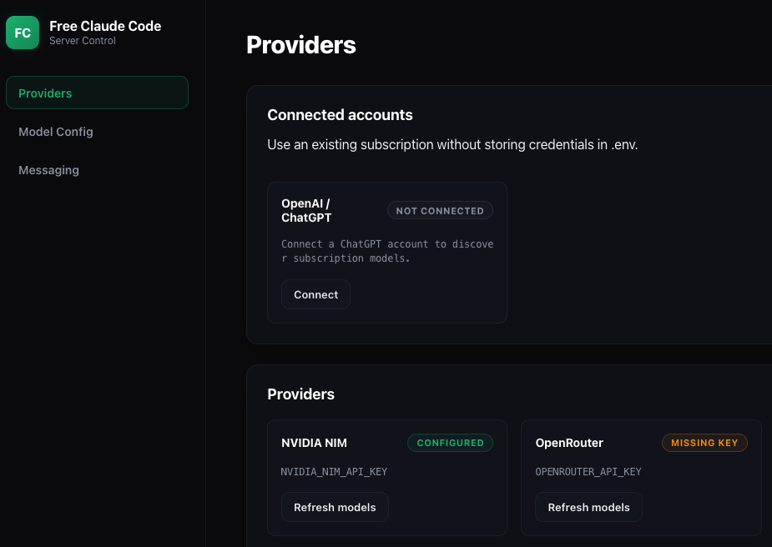Click the large Providers page heading
This screenshot has width=772, height=547.
pyautogui.click(x=300, y=45)
